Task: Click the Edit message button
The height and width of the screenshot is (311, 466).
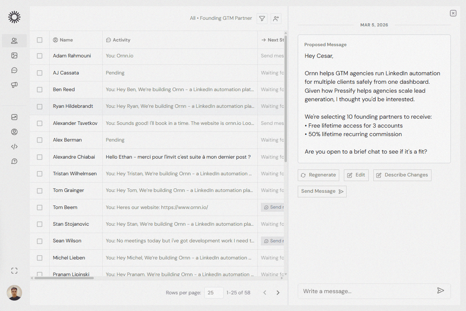Action: (x=356, y=175)
